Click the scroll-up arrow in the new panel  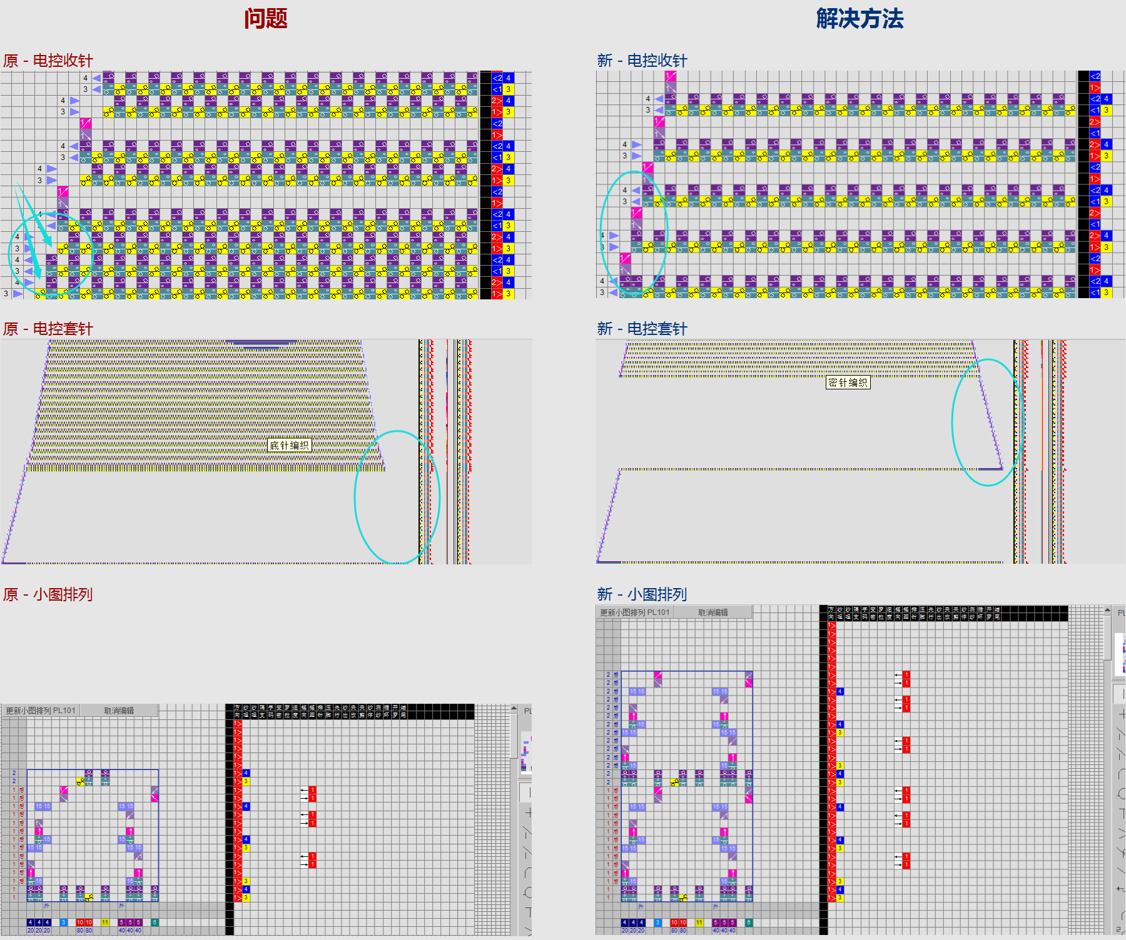(x=1107, y=611)
